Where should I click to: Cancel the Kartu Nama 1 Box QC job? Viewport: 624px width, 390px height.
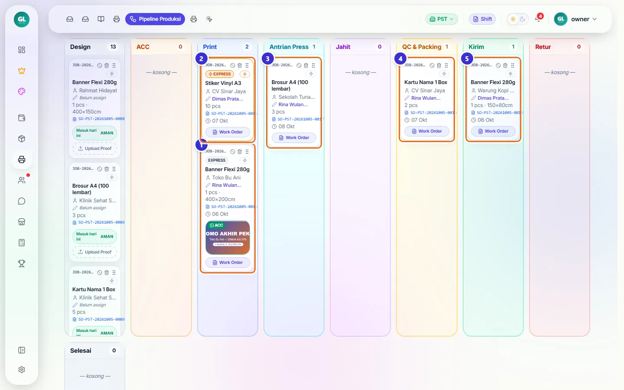coord(432,65)
